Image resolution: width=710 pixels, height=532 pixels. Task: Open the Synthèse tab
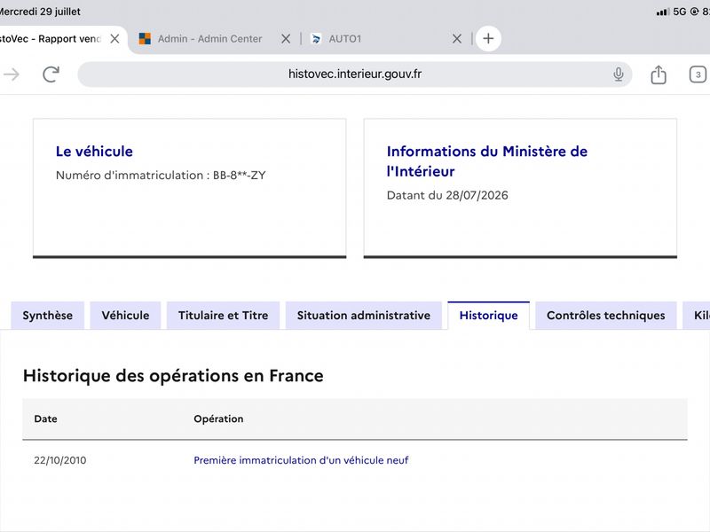tap(48, 316)
